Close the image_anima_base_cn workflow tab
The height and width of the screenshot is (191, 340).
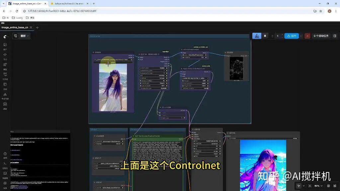tap(31, 28)
